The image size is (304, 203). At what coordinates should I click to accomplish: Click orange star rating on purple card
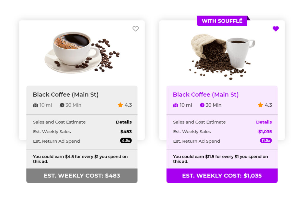(260, 105)
